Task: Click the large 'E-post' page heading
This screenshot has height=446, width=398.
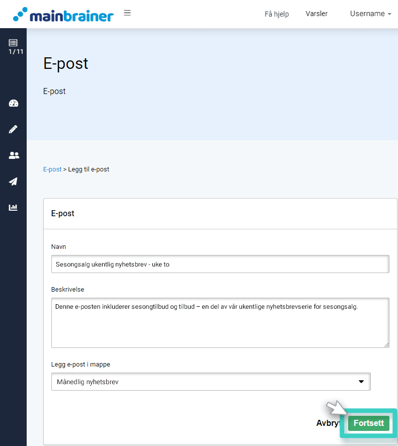Action: [66, 63]
